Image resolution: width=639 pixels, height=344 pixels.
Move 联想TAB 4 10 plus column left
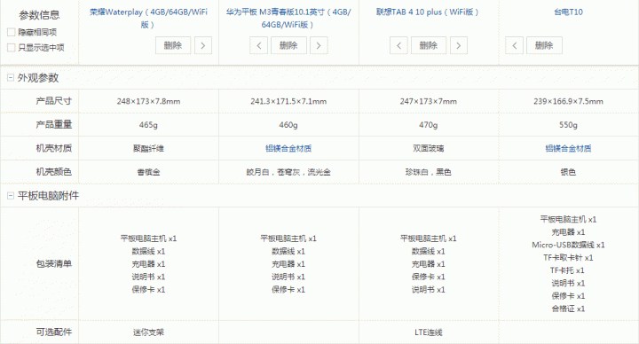pyautogui.click(x=398, y=45)
